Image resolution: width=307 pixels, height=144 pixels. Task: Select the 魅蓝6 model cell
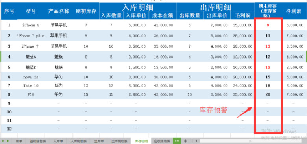coord(31,57)
